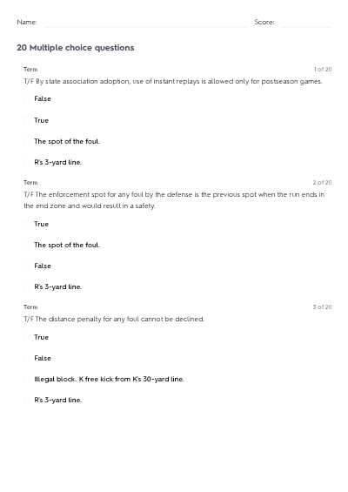Click the distance penalty question text

tap(114, 319)
